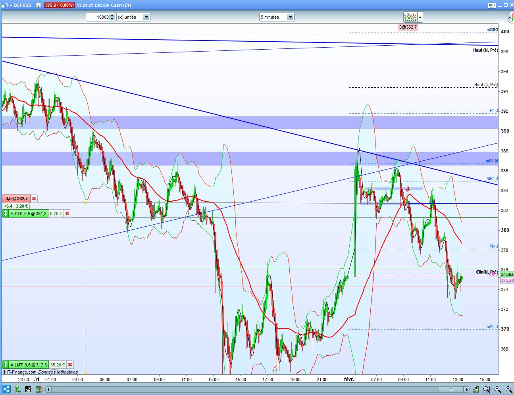Cancel the A:STP 0,5 @ 381,3 order
The width and height of the screenshot is (514, 395).
67,214
